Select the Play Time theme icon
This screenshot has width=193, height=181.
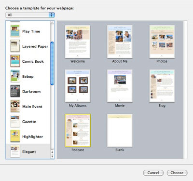click(15, 31)
